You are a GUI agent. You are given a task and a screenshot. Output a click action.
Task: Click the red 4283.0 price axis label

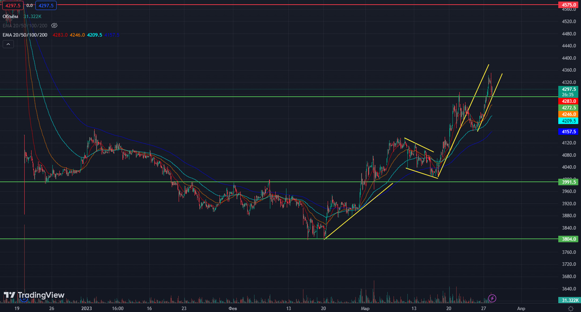(568, 101)
